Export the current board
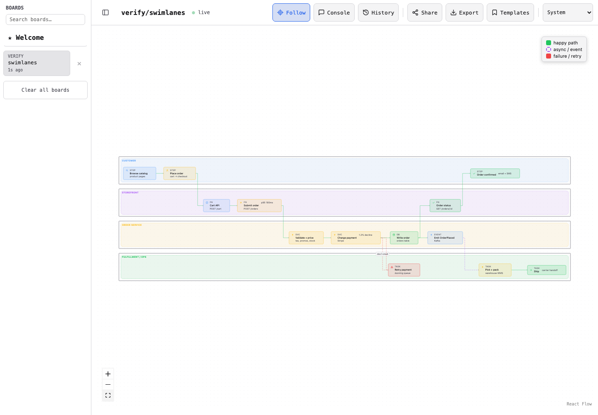598x415 pixels. coord(464,12)
